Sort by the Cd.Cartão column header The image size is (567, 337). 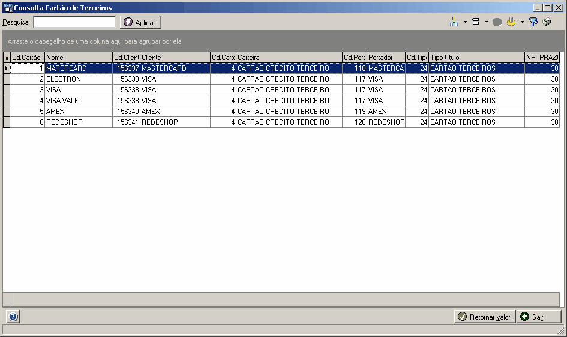[28, 57]
